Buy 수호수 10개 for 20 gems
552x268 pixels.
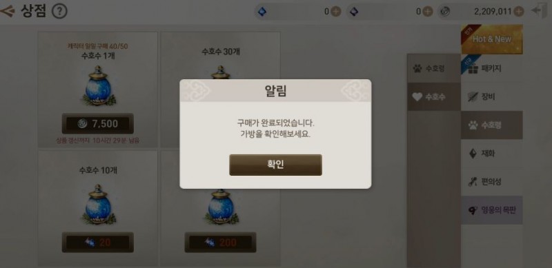tap(97, 243)
